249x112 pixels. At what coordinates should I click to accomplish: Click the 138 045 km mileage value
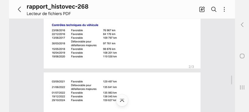(x=110, y=96)
